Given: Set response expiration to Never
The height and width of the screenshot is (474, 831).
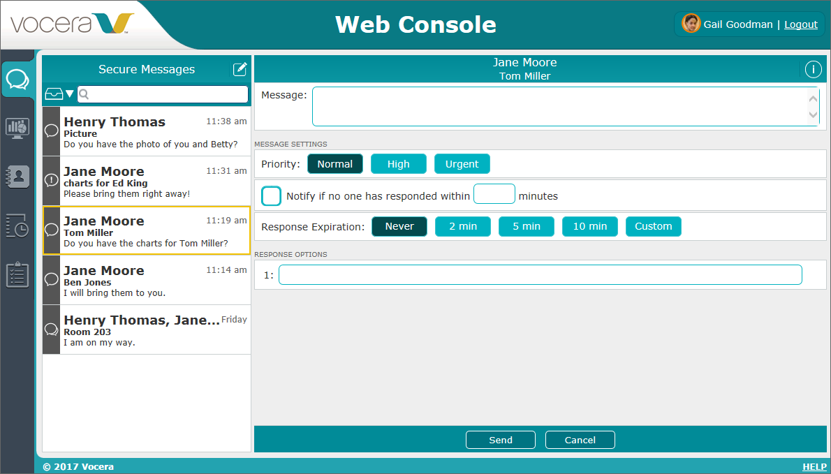Looking at the screenshot, I should tap(399, 226).
